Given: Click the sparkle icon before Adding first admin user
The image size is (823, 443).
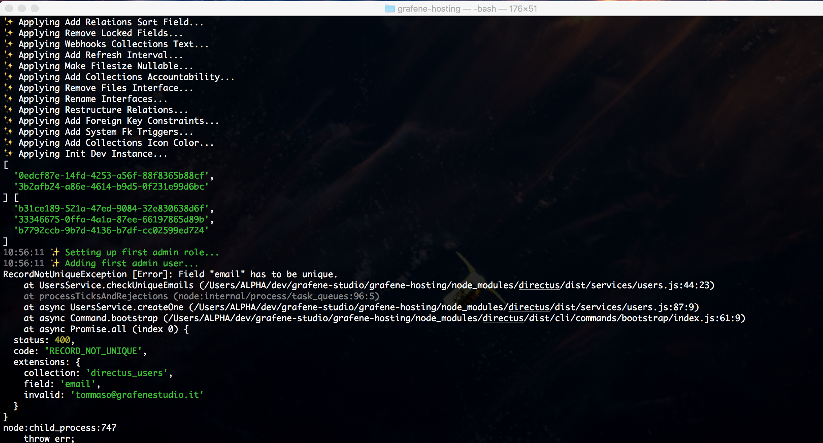Looking at the screenshot, I should [55, 263].
